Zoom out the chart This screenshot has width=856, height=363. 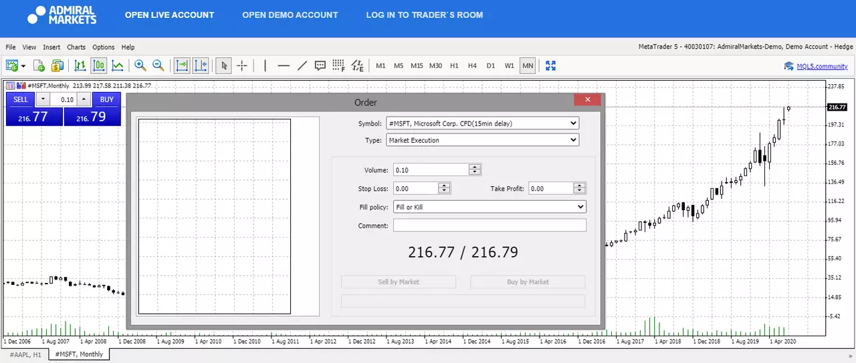point(158,65)
